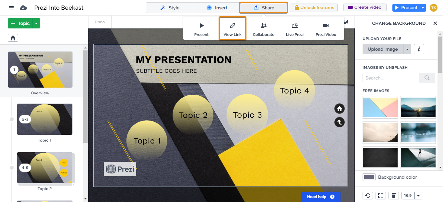Viewport: 443px width, 202px height.
Task: Open the Background color swatch
Action: 369,177
